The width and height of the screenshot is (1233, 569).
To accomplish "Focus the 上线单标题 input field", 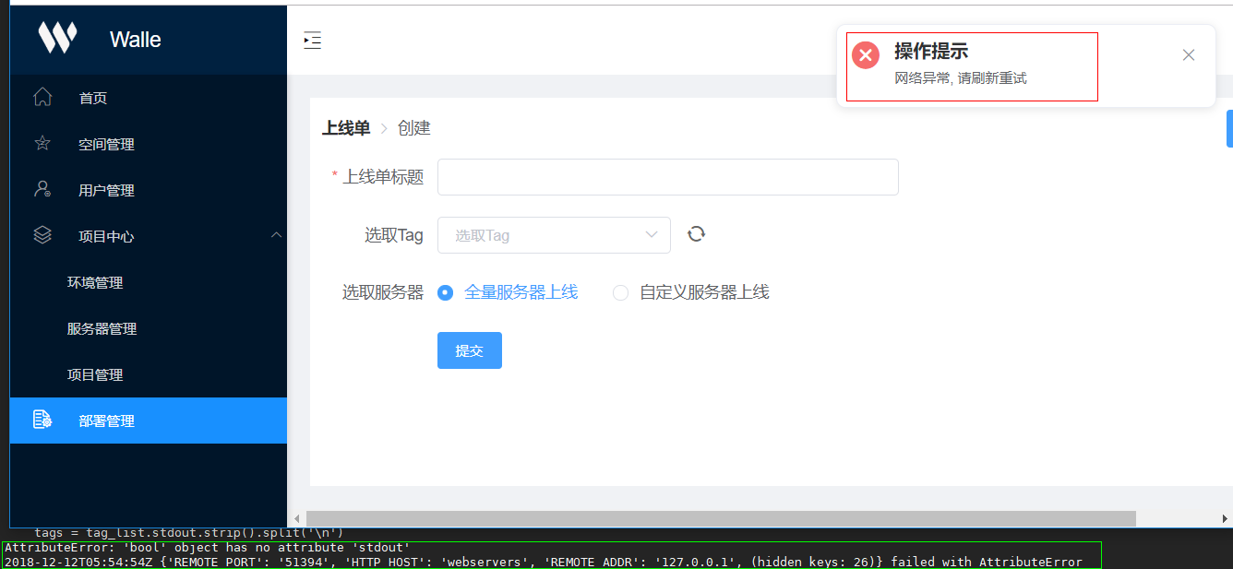I will click(668, 177).
